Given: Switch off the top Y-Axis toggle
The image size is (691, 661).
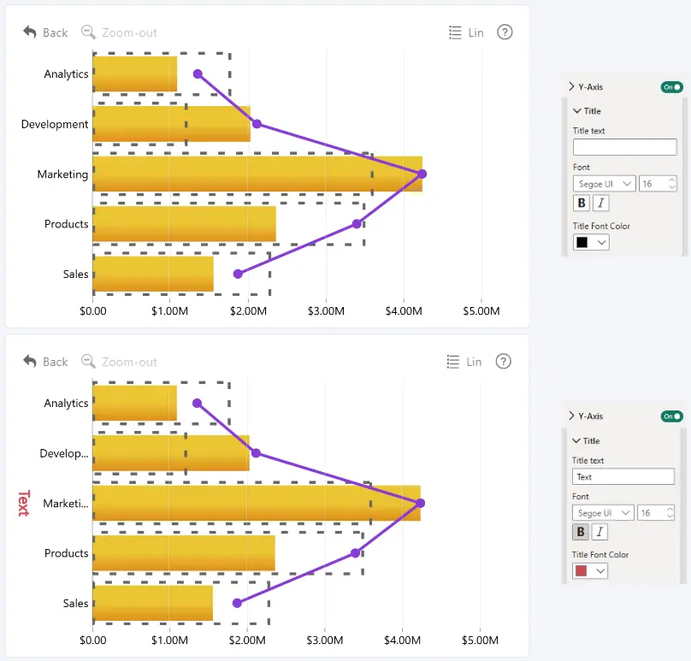Looking at the screenshot, I should click(671, 87).
